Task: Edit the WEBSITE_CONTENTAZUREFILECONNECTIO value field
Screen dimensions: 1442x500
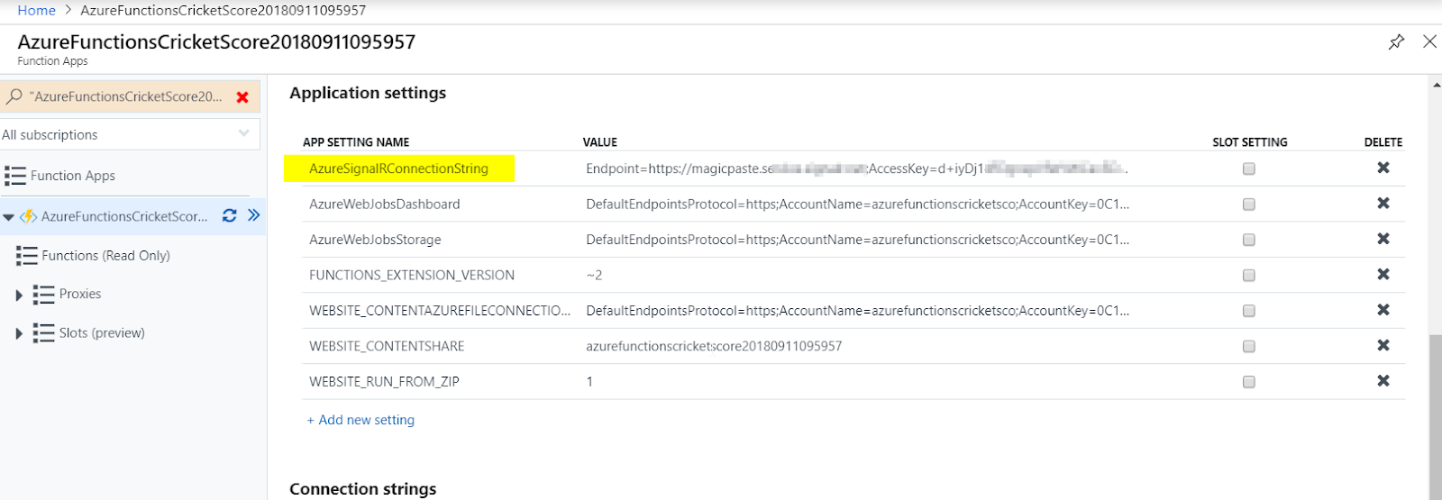Action: click(857, 311)
